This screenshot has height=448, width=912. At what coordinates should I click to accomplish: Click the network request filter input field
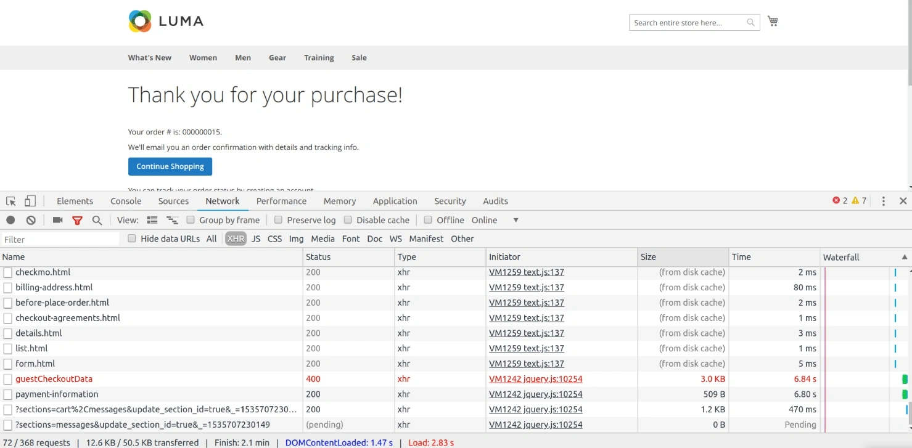(59, 238)
